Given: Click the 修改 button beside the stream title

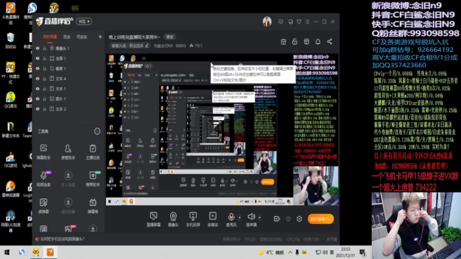Looking at the screenshot, I should coord(170,37).
